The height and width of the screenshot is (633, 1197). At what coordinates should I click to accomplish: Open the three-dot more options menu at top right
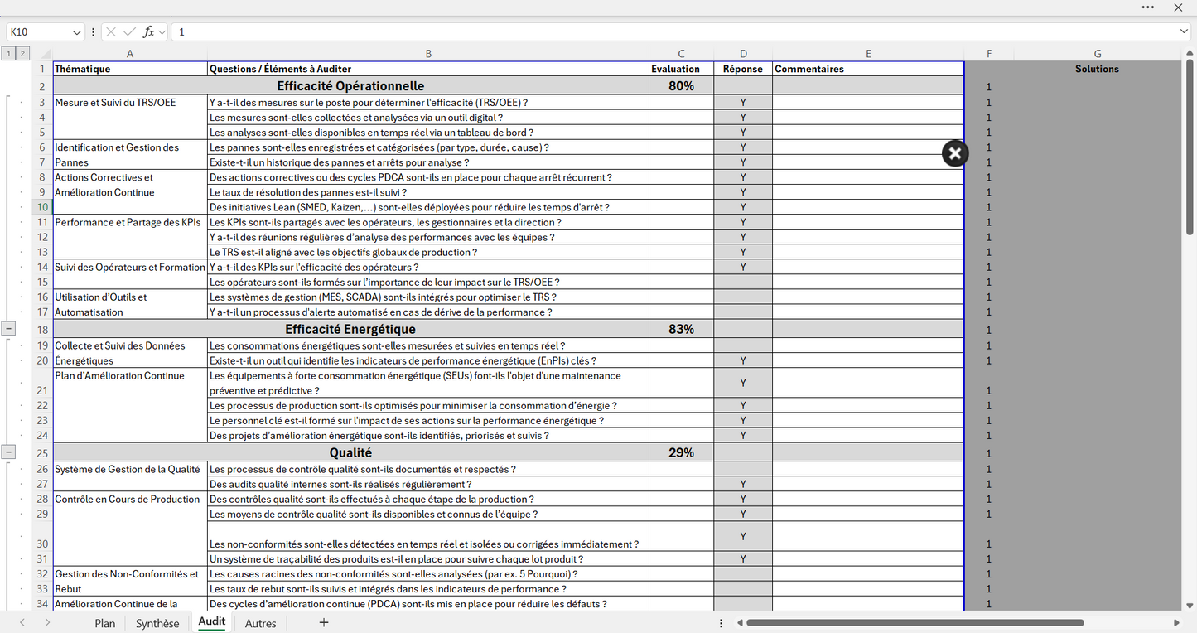(x=1147, y=7)
